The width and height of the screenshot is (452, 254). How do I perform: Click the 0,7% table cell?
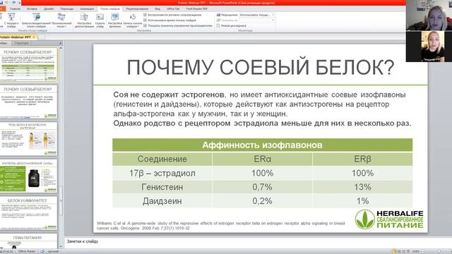click(x=262, y=187)
